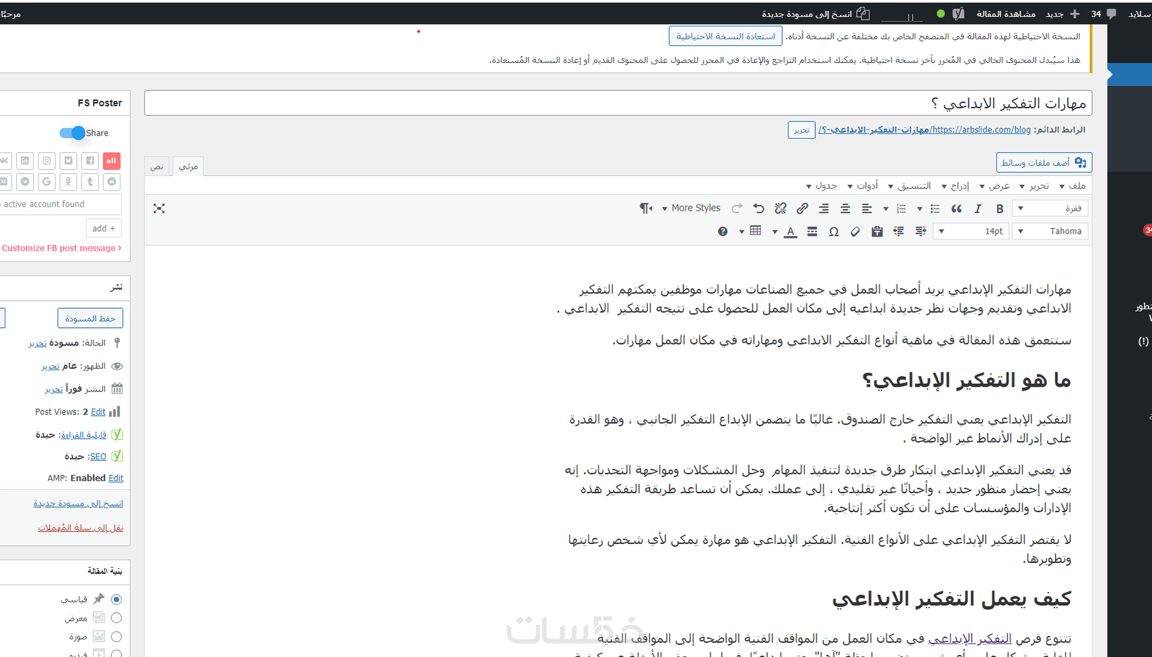Click the add + button in FS Poster
This screenshot has width=1152, height=657.
click(x=104, y=228)
